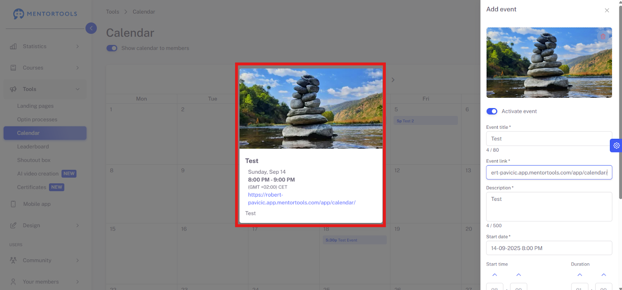
Task: Click the Tools breadcrumb link
Action: [113, 12]
